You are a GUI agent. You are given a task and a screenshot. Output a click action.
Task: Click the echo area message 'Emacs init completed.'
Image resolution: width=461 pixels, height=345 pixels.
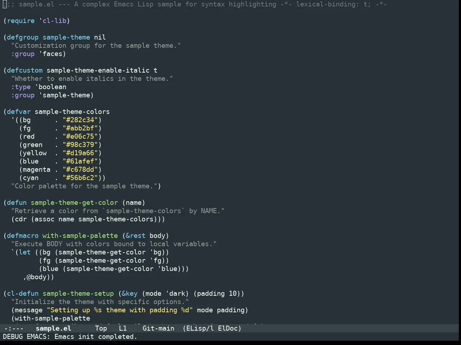[x=96, y=337]
